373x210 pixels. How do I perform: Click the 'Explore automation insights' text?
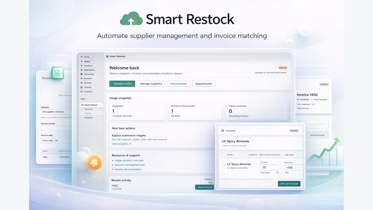coord(129,135)
